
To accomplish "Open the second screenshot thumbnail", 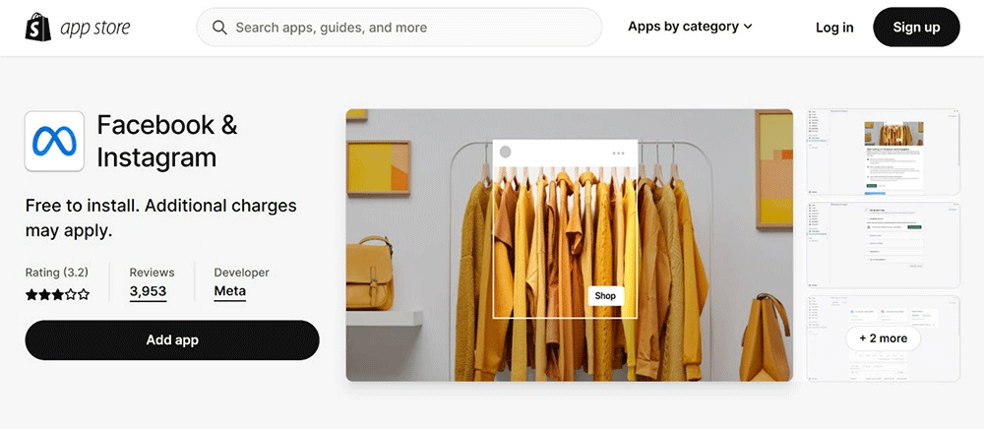I will 883,245.
